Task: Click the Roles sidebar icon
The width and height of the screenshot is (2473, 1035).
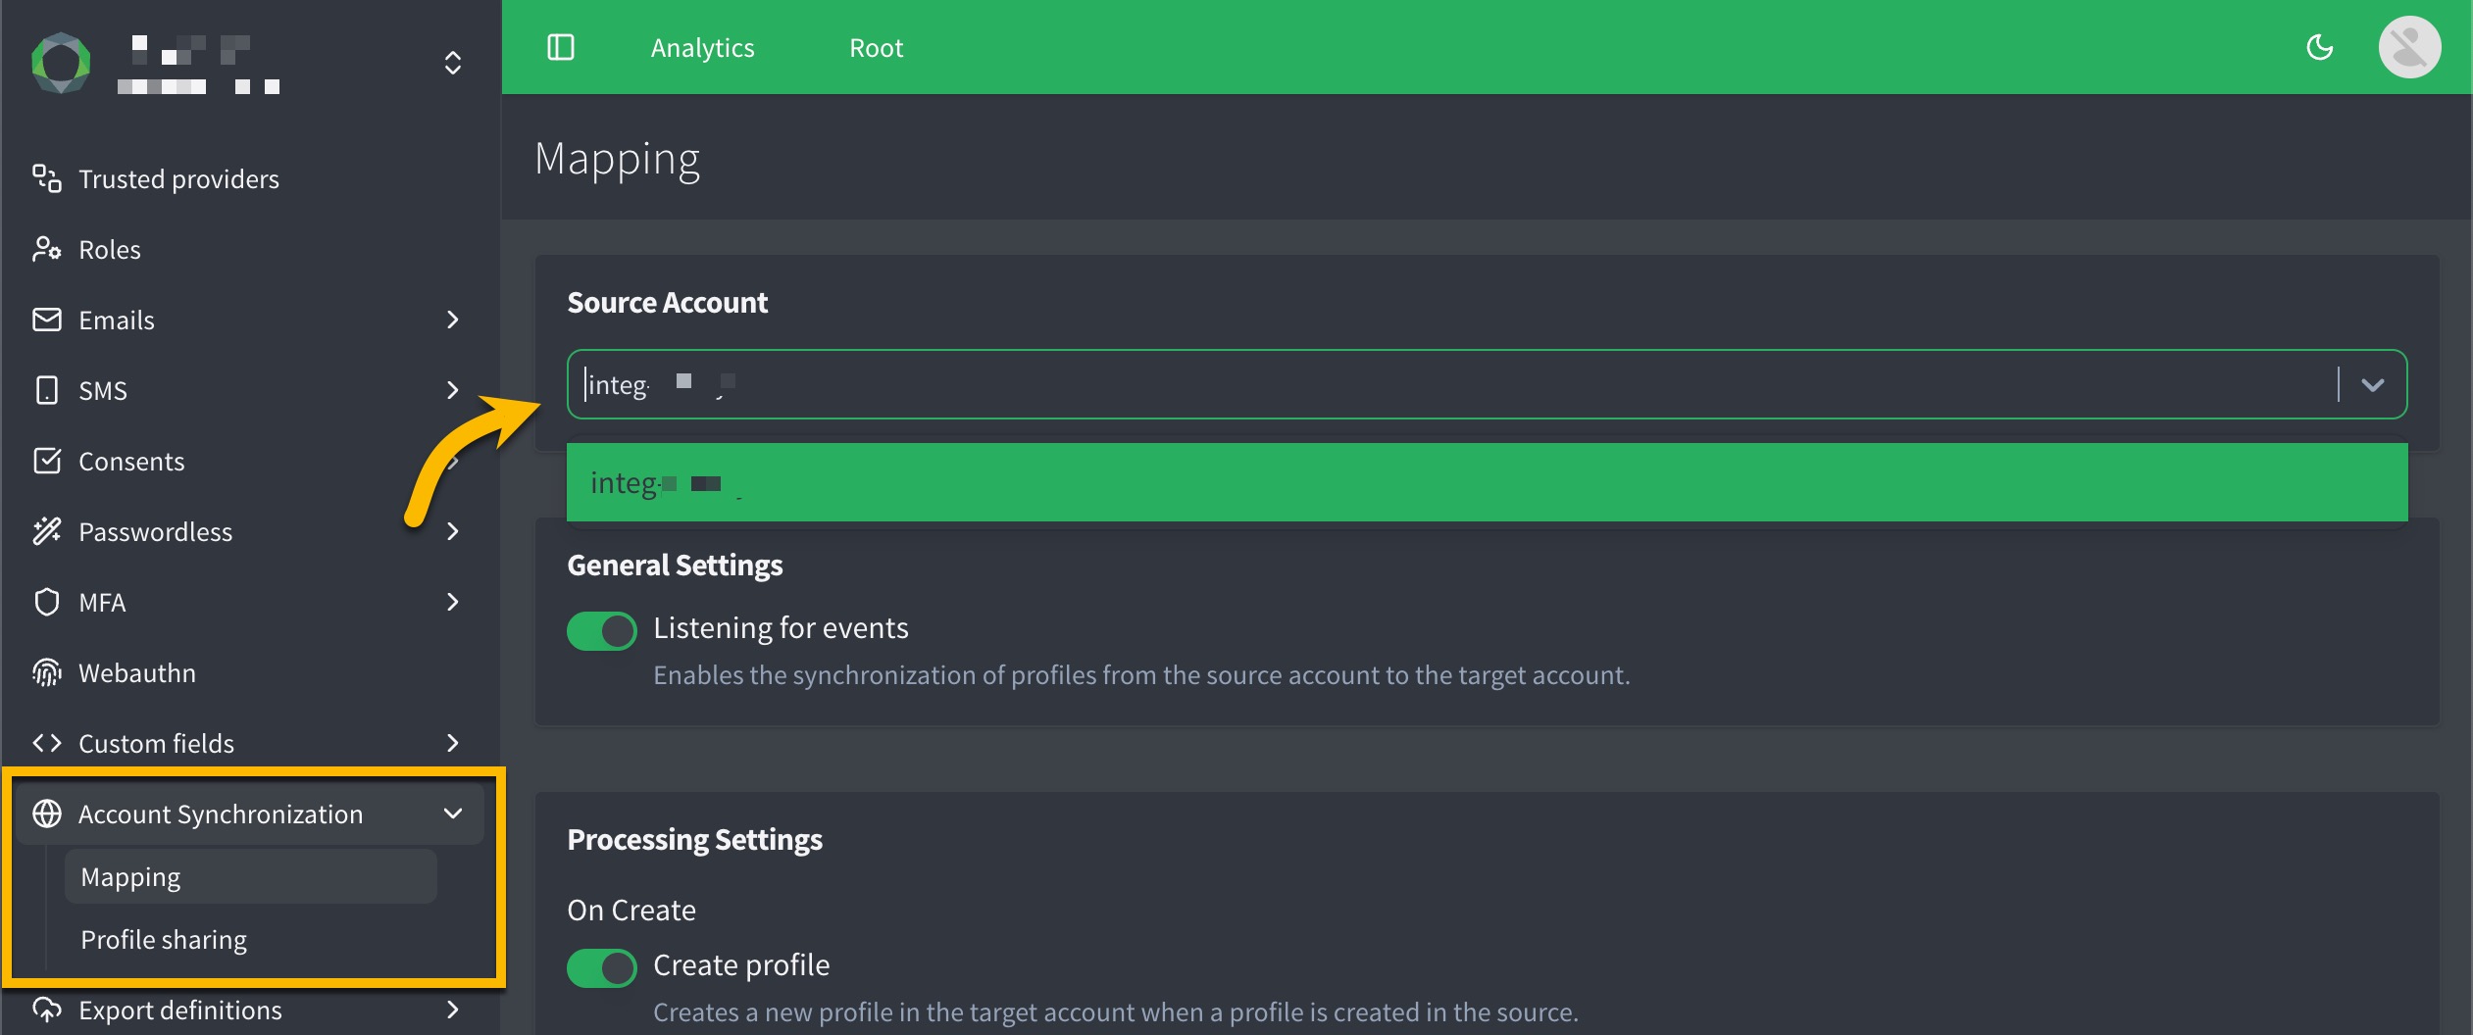Action: [x=47, y=249]
